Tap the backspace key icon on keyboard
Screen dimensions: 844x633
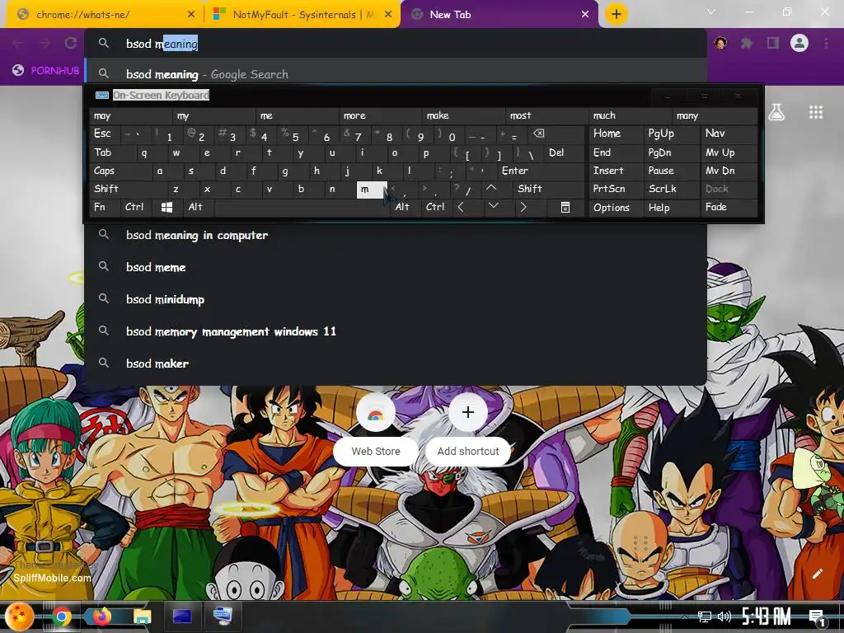[555, 134]
